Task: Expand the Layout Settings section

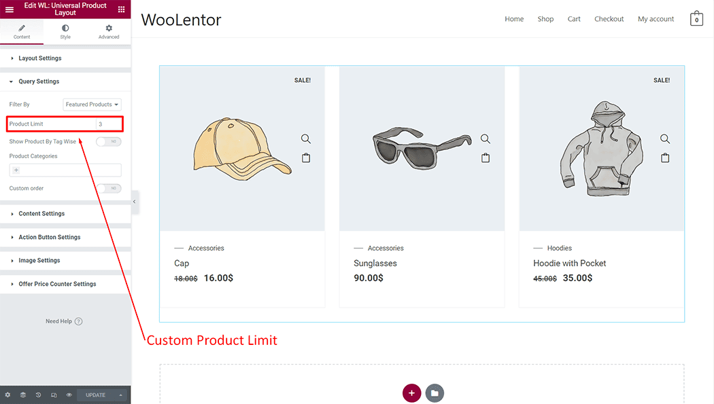Action: click(65, 58)
